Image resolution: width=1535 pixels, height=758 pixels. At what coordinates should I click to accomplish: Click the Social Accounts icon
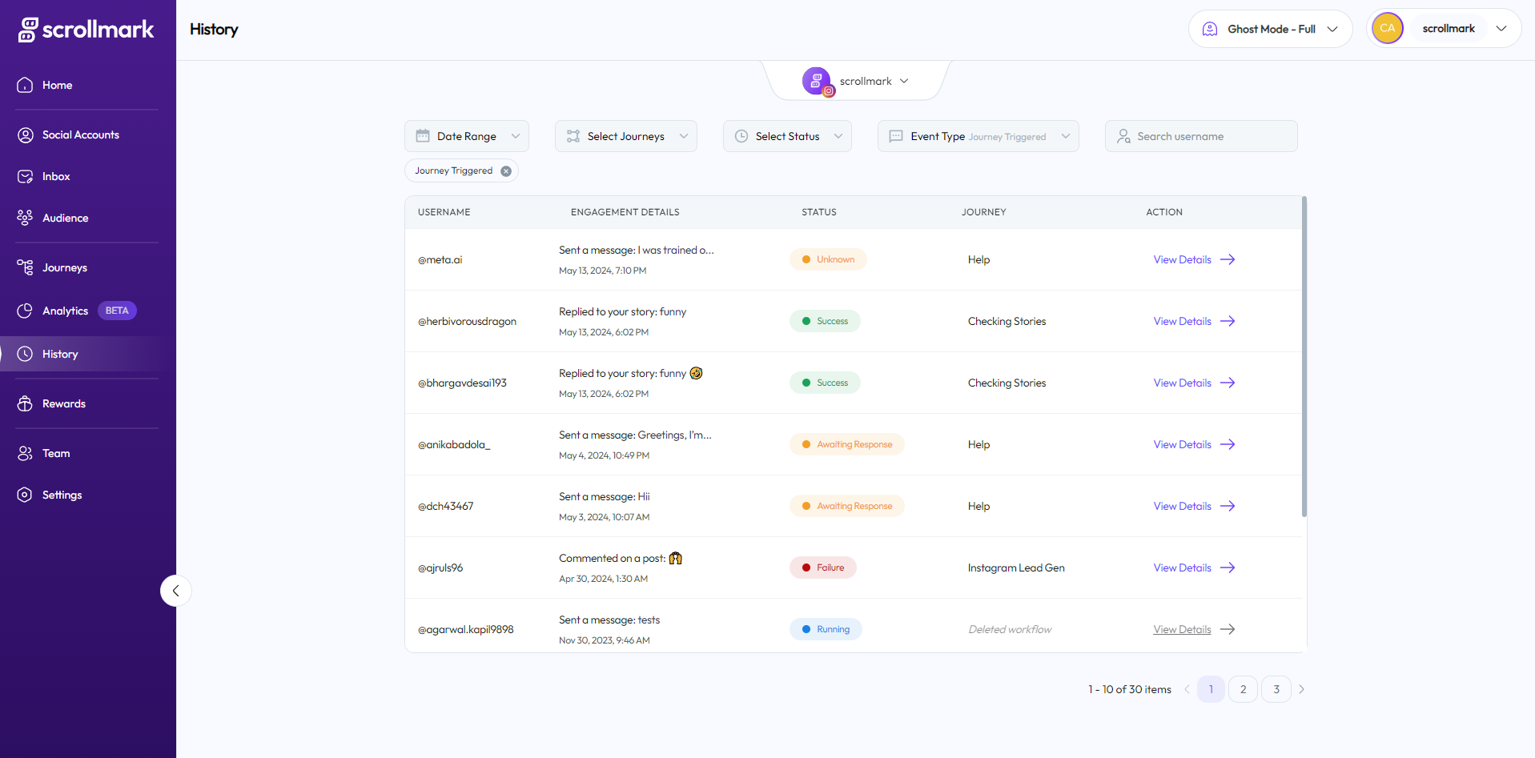coord(25,135)
